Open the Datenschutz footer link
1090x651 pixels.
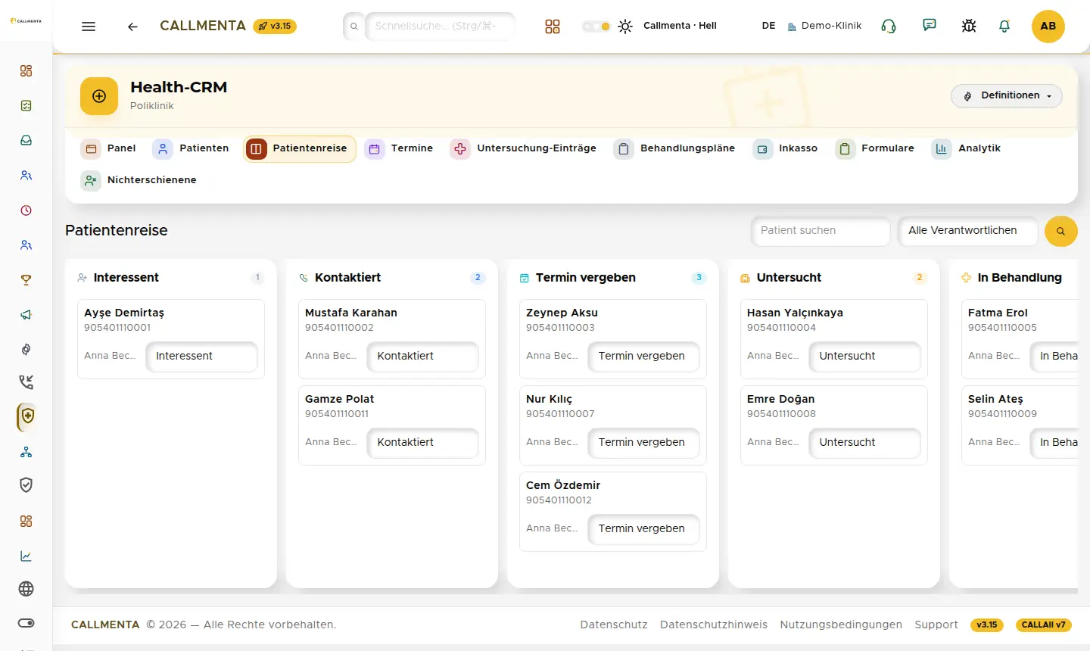coord(614,625)
